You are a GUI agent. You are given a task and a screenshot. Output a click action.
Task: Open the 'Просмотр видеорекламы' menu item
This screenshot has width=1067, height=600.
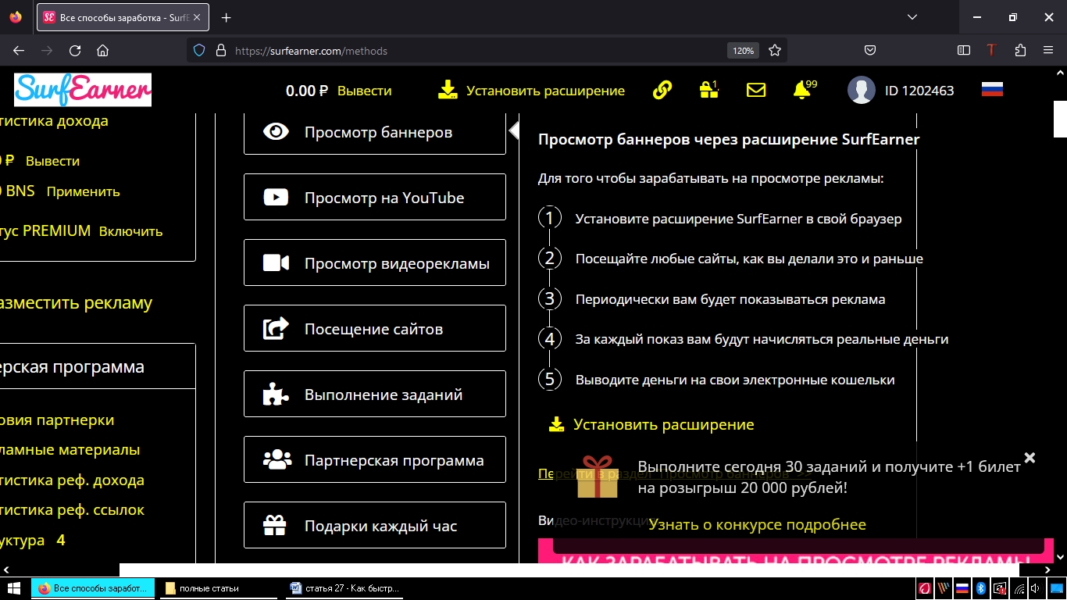click(x=375, y=263)
